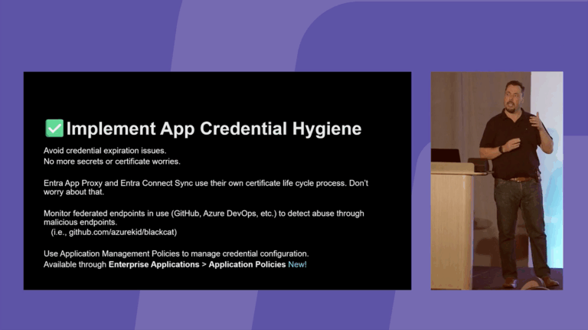Click the "Avoid credential expiration issues" line
Screen dimensions: 588x330
click(104, 150)
